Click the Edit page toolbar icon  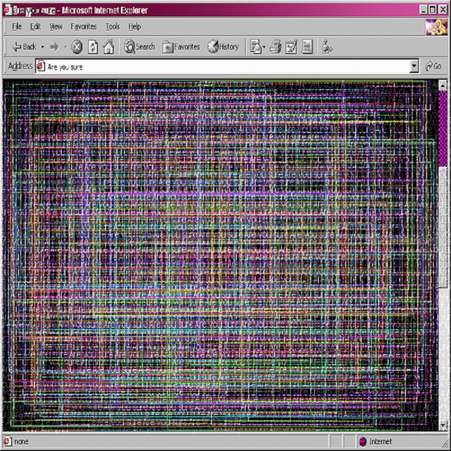291,47
